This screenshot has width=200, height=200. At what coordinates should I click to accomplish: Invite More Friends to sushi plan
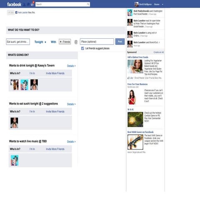tap(55, 112)
